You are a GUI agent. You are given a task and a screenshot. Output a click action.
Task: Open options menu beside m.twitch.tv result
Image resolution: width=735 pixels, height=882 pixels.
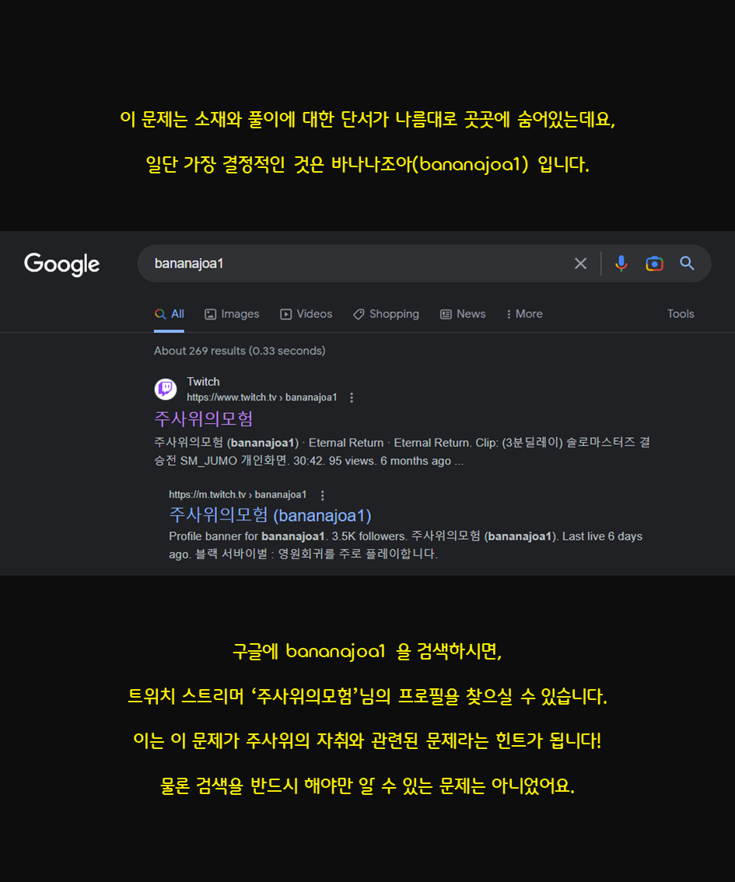[322, 495]
